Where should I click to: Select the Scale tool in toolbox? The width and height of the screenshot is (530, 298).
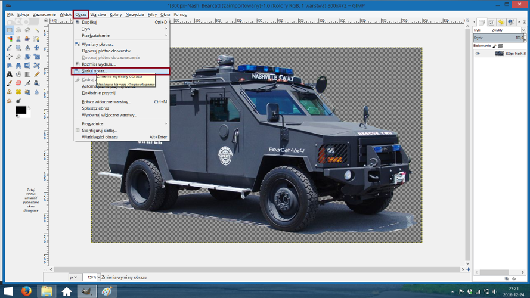tap(37, 57)
